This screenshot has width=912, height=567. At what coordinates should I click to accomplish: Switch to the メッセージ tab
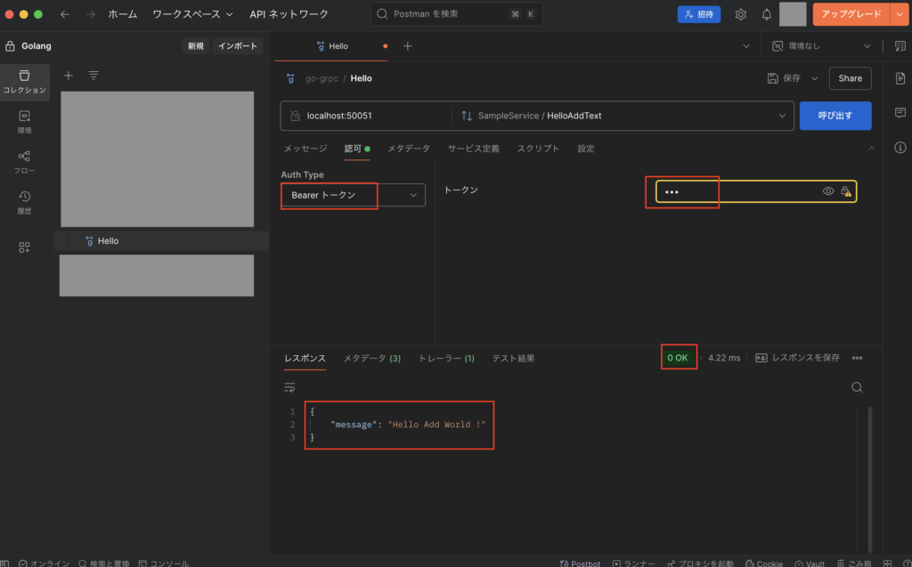305,149
